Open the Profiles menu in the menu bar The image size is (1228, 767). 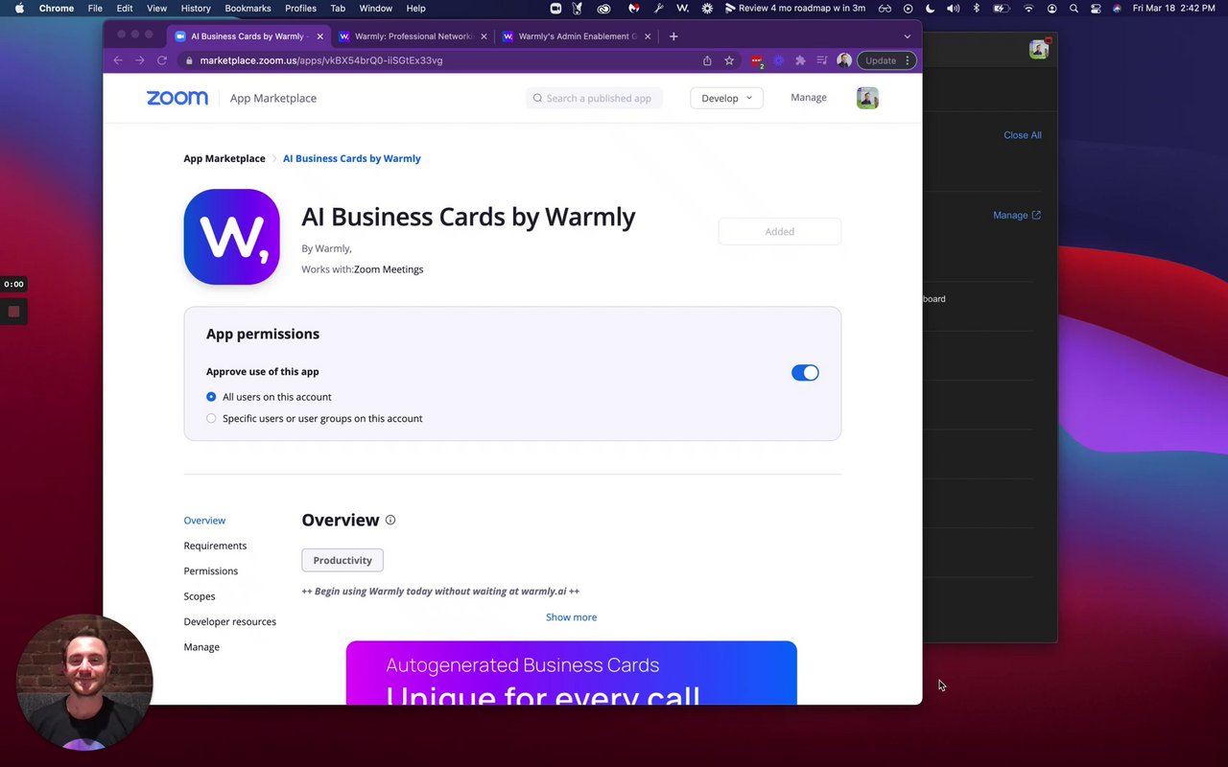pos(300,8)
